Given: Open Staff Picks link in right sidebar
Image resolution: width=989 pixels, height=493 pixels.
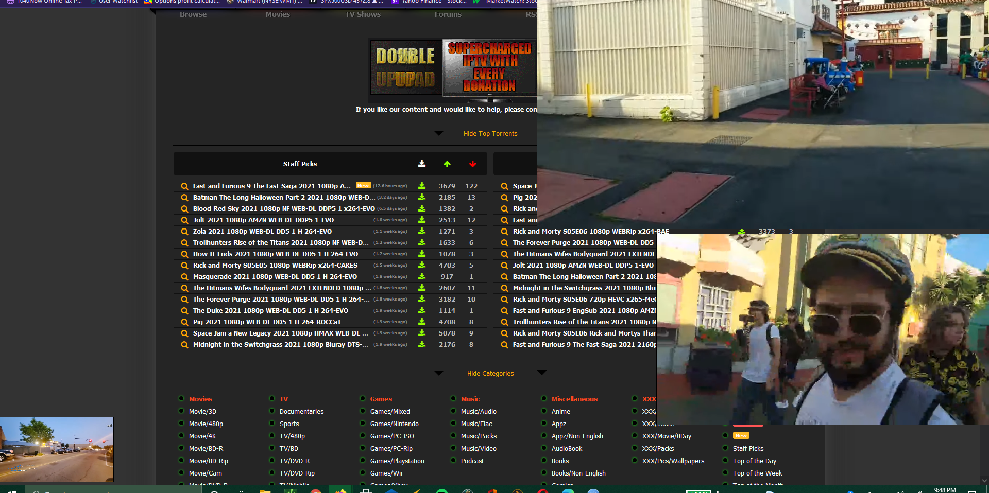Looking at the screenshot, I should click(x=748, y=449).
